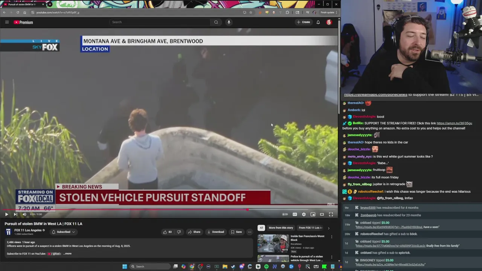Screen dimensions: 482x271
Task: Toggle theater mode on the player
Action: coord(322,214)
